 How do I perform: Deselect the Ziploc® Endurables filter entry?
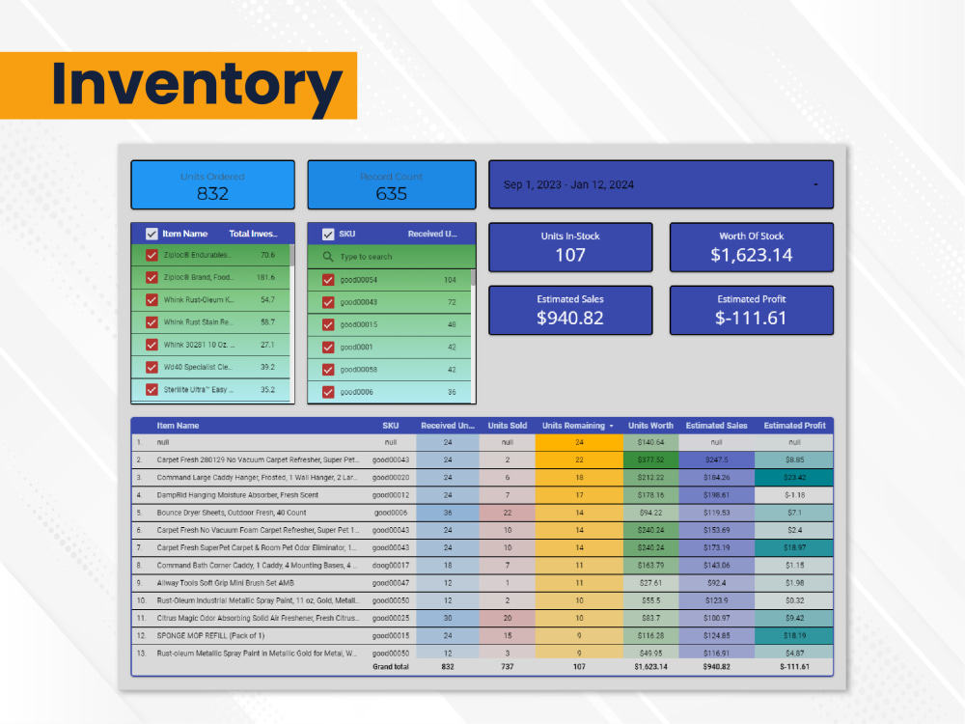(152, 256)
